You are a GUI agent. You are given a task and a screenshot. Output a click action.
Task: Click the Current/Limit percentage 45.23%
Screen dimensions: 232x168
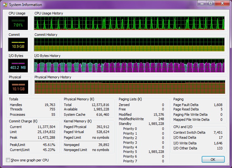[49, 150]
